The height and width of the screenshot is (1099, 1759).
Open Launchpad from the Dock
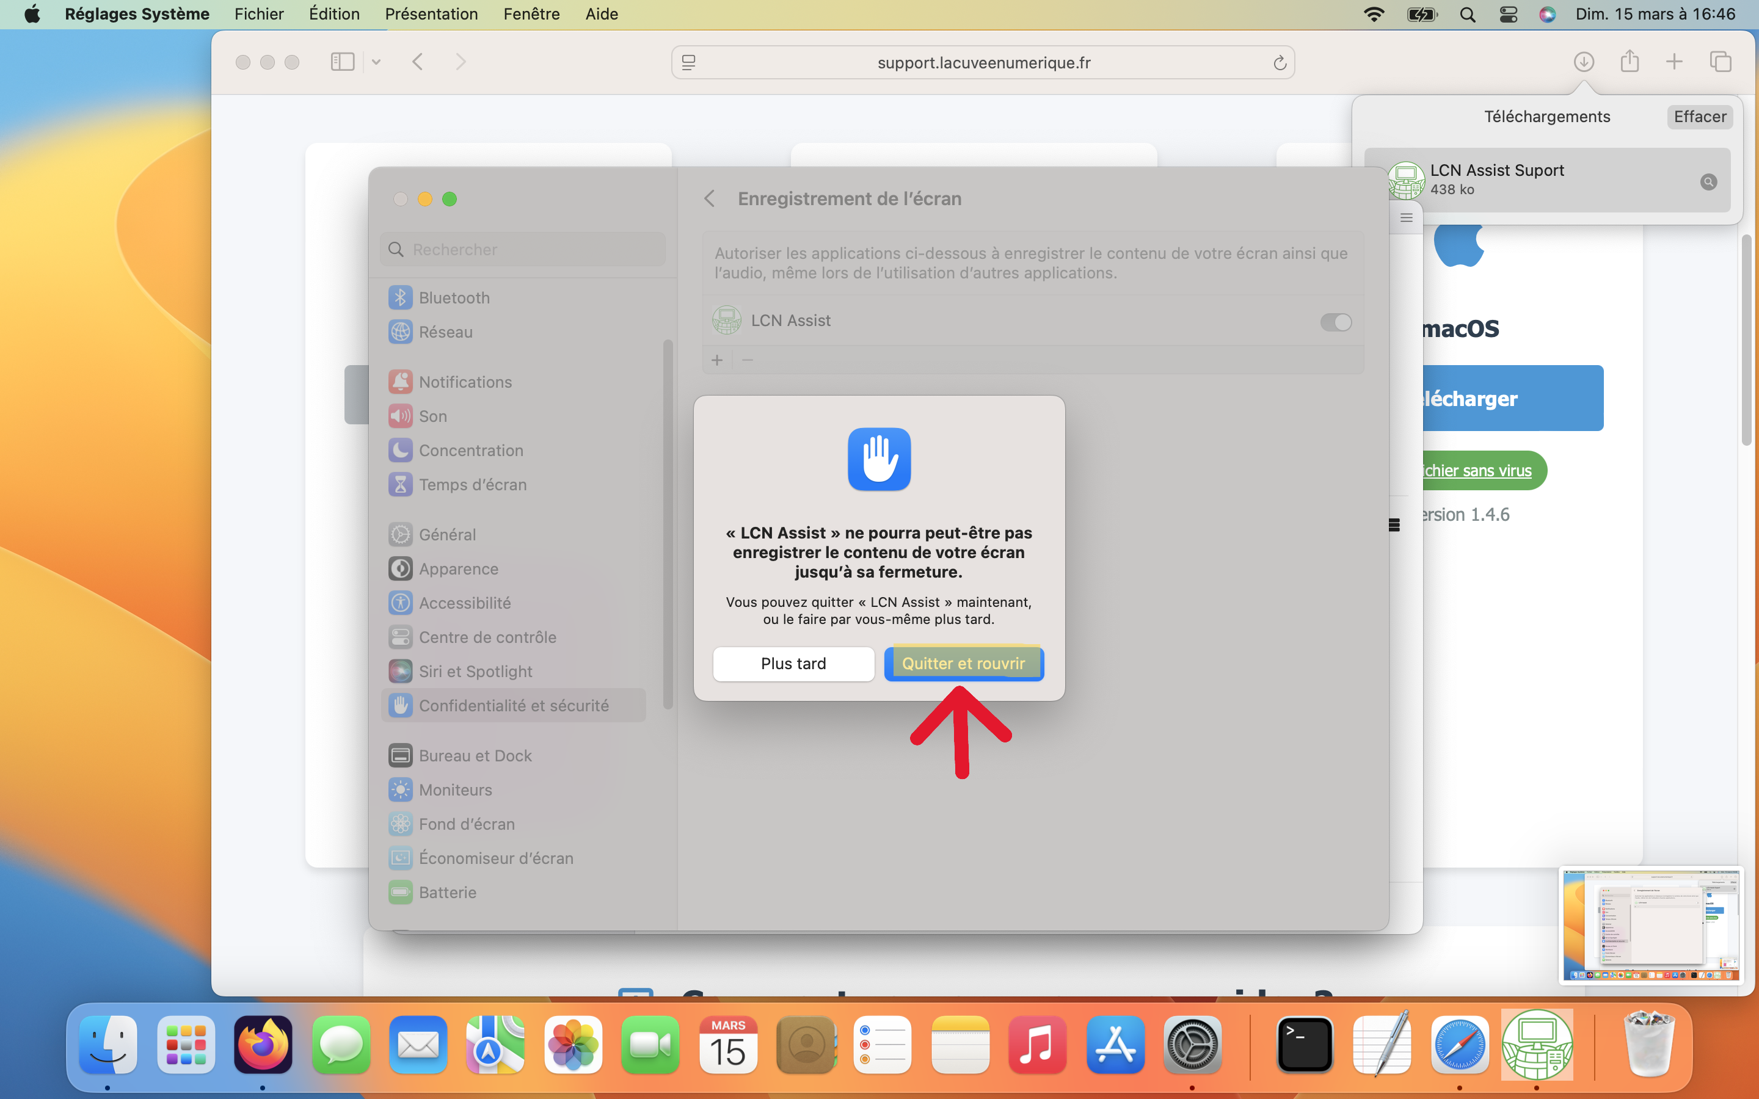[185, 1045]
